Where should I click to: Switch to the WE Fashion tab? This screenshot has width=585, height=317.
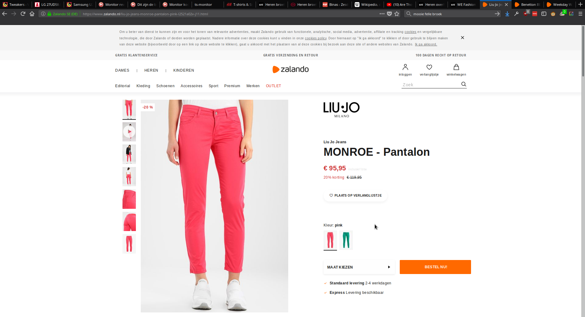click(463, 5)
